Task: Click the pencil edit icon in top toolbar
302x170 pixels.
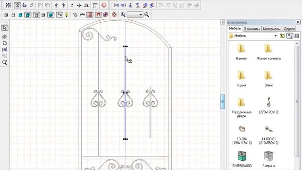Action: (32, 5)
